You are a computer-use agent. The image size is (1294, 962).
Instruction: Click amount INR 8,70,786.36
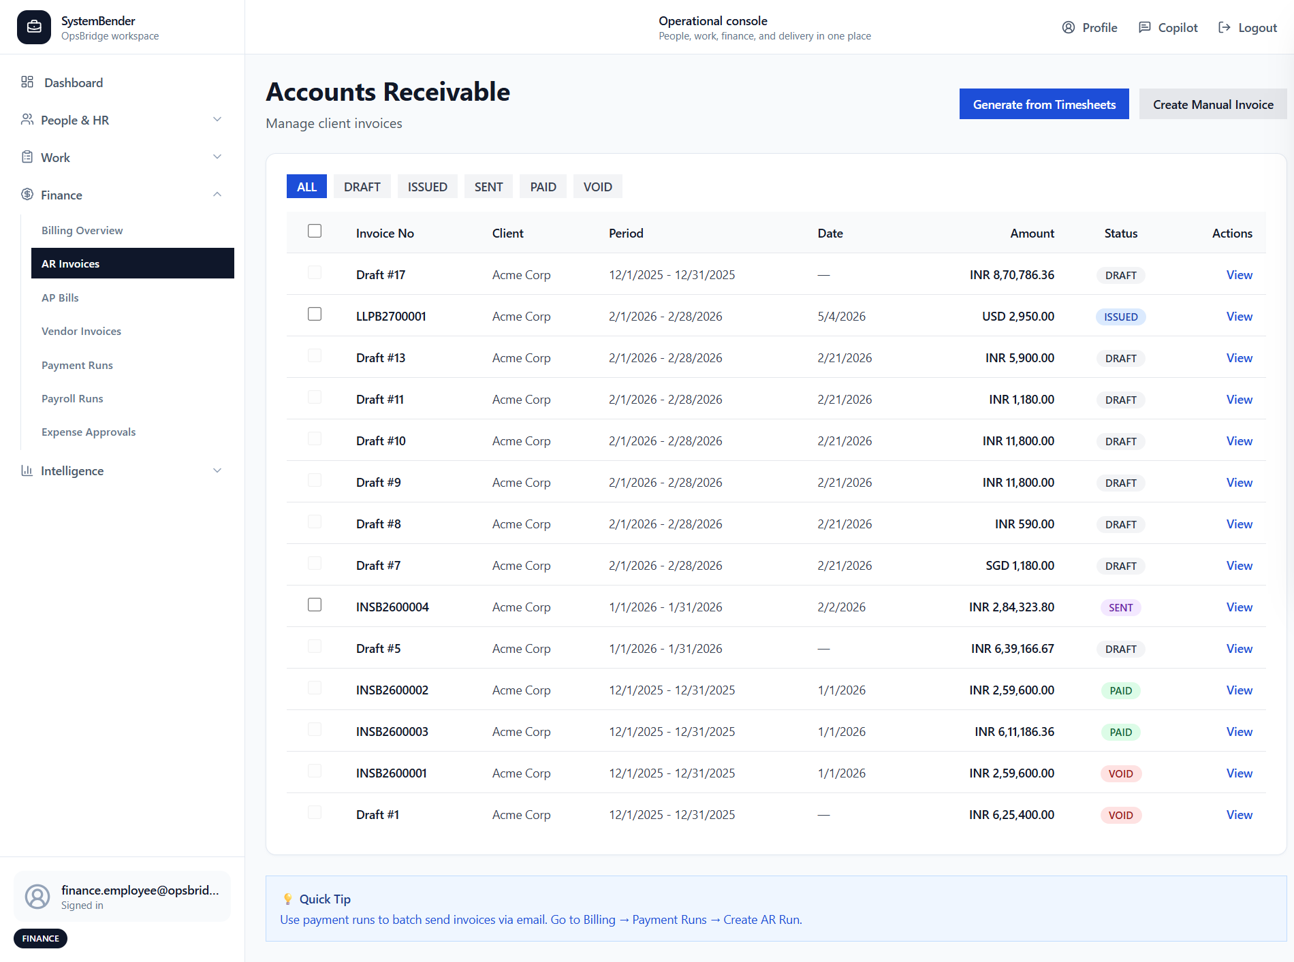(1011, 275)
